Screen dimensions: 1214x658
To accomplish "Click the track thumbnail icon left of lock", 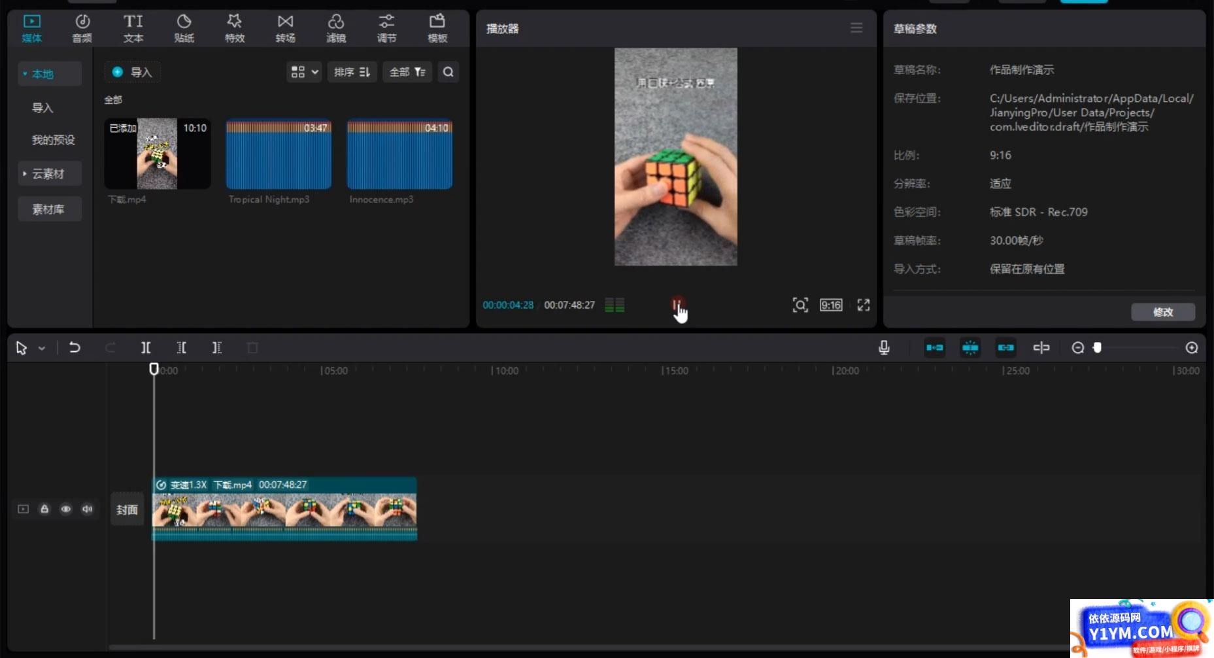I will pyautogui.click(x=24, y=509).
